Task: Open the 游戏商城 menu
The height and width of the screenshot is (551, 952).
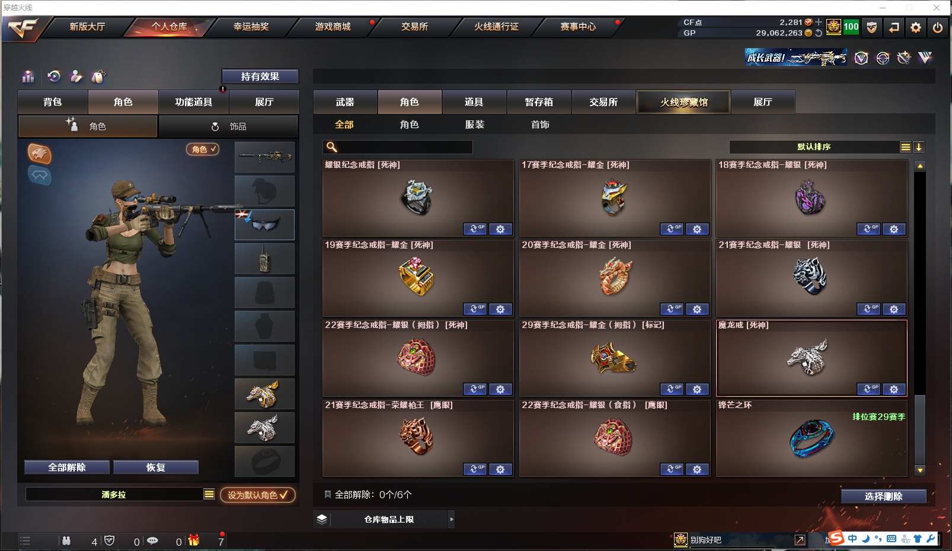Action: [x=333, y=27]
